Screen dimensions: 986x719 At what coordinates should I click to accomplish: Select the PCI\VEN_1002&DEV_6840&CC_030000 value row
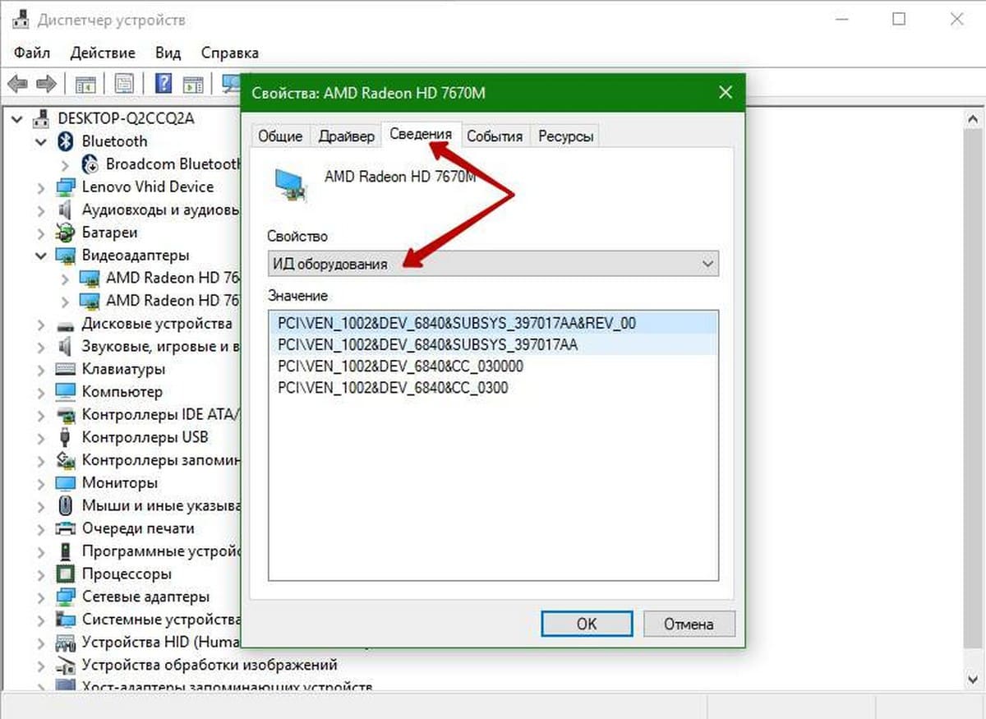pos(401,366)
